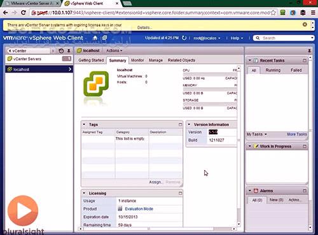Switch to the VMware vCenter Server browser tab

pos(32,3)
